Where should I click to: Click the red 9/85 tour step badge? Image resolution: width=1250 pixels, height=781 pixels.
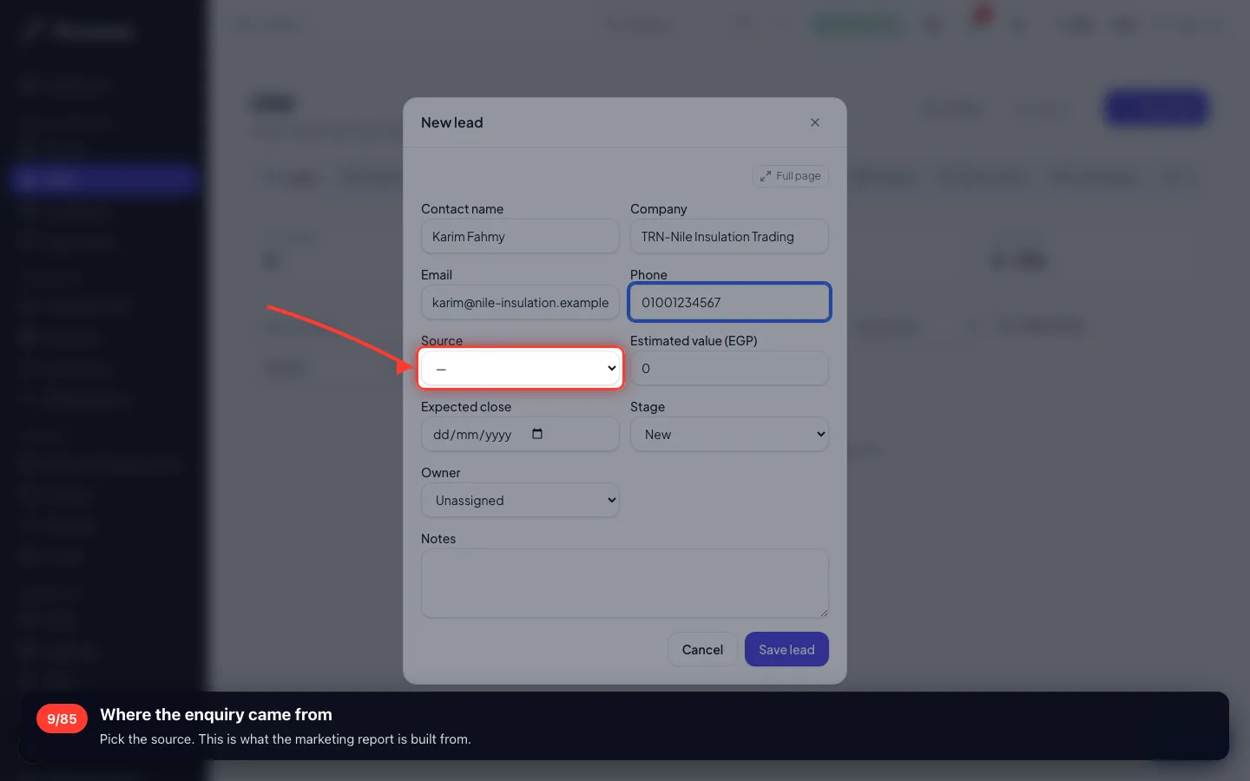(x=62, y=719)
